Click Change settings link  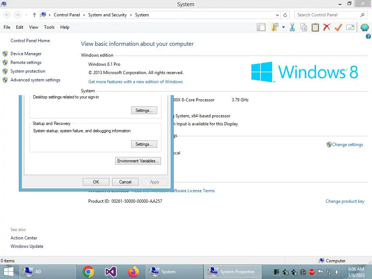347,145
